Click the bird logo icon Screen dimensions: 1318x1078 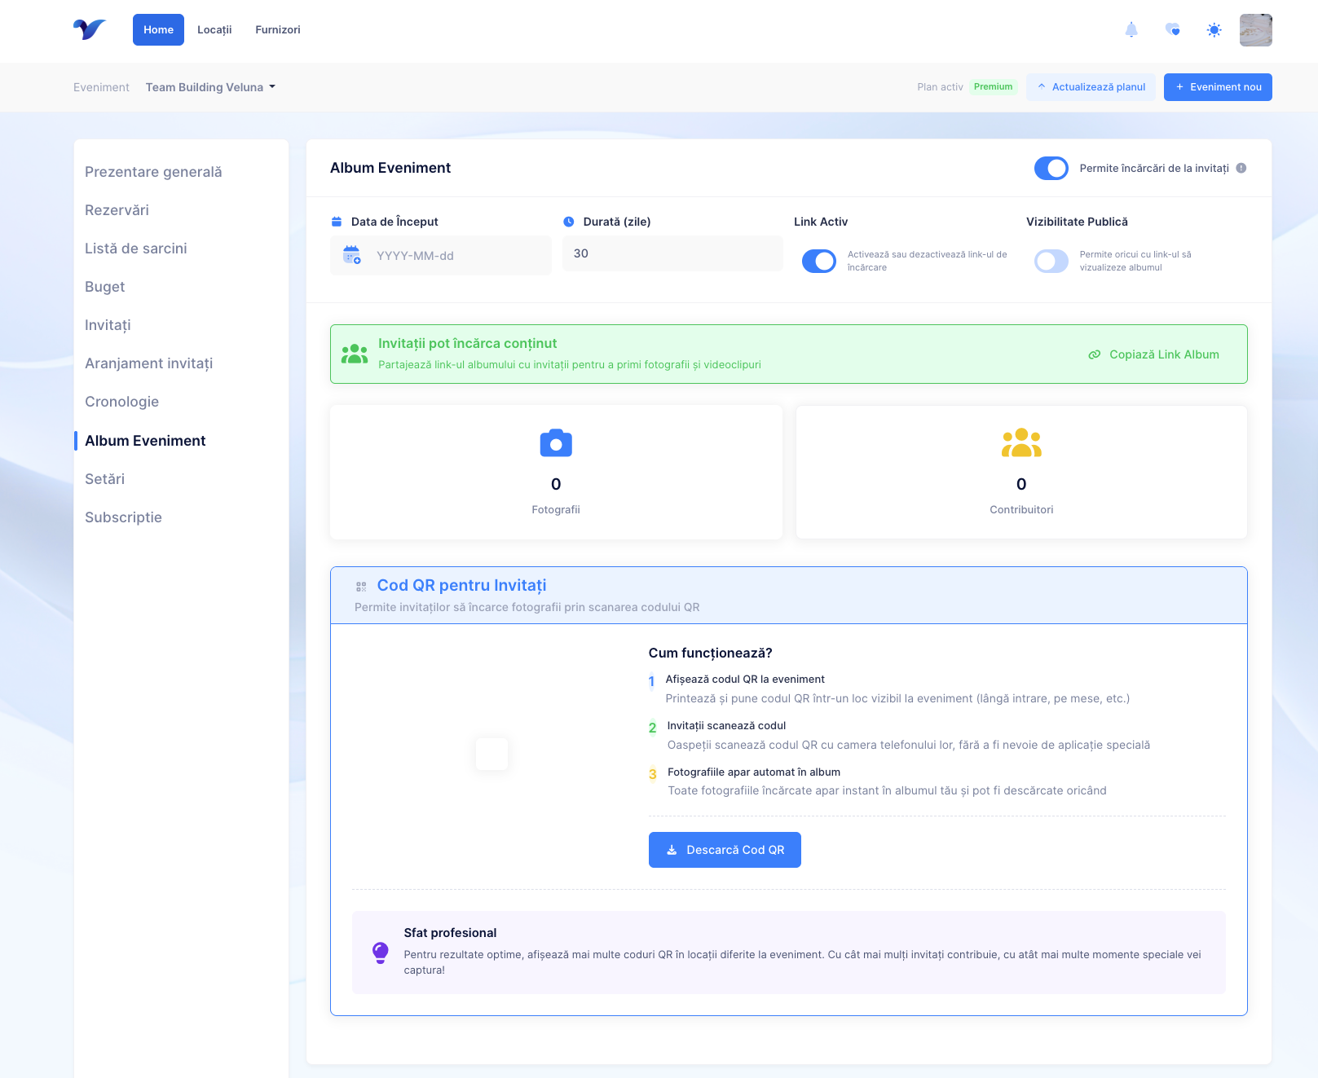[90, 29]
